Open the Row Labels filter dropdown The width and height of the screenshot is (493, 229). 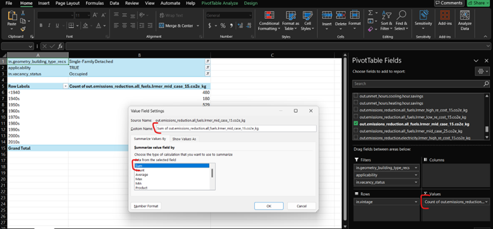(65, 86)
